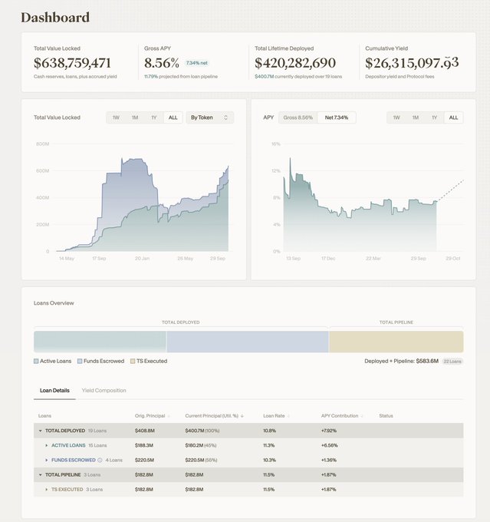The image size is (490, 522).
Task: Collapse the TOTAL PIPELINE row
Action: click(x=40, y=474)
